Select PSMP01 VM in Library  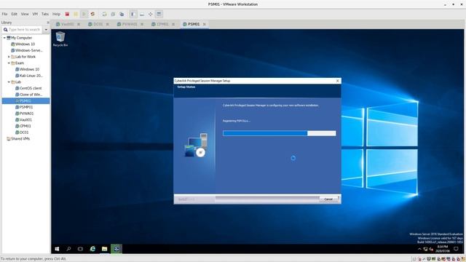coord(24,107)
